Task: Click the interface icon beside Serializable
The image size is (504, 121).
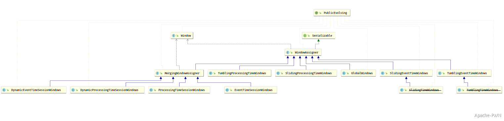Action: [x=305, y=35]
